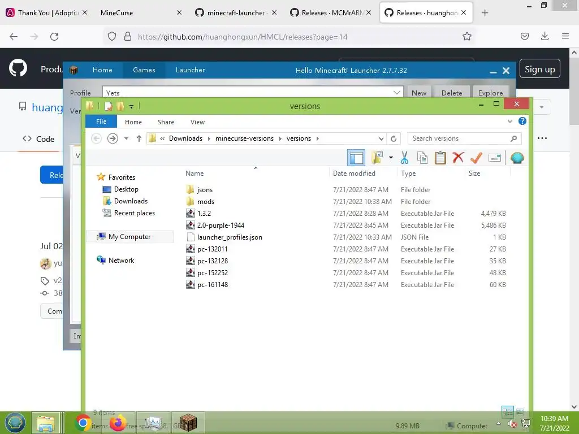The width and height of the screenshot is (579, 434).
Task: Click the New profile button in HMCL
Action: click(419, 93)
